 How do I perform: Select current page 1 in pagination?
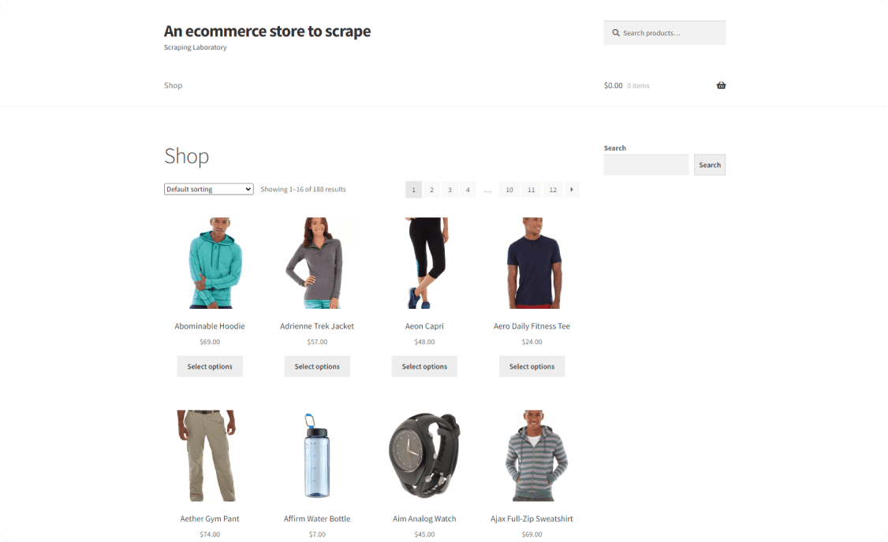pos(413,190)
